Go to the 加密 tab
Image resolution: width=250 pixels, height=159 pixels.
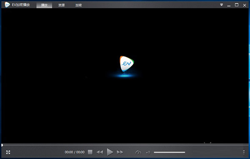pos(78,5)
